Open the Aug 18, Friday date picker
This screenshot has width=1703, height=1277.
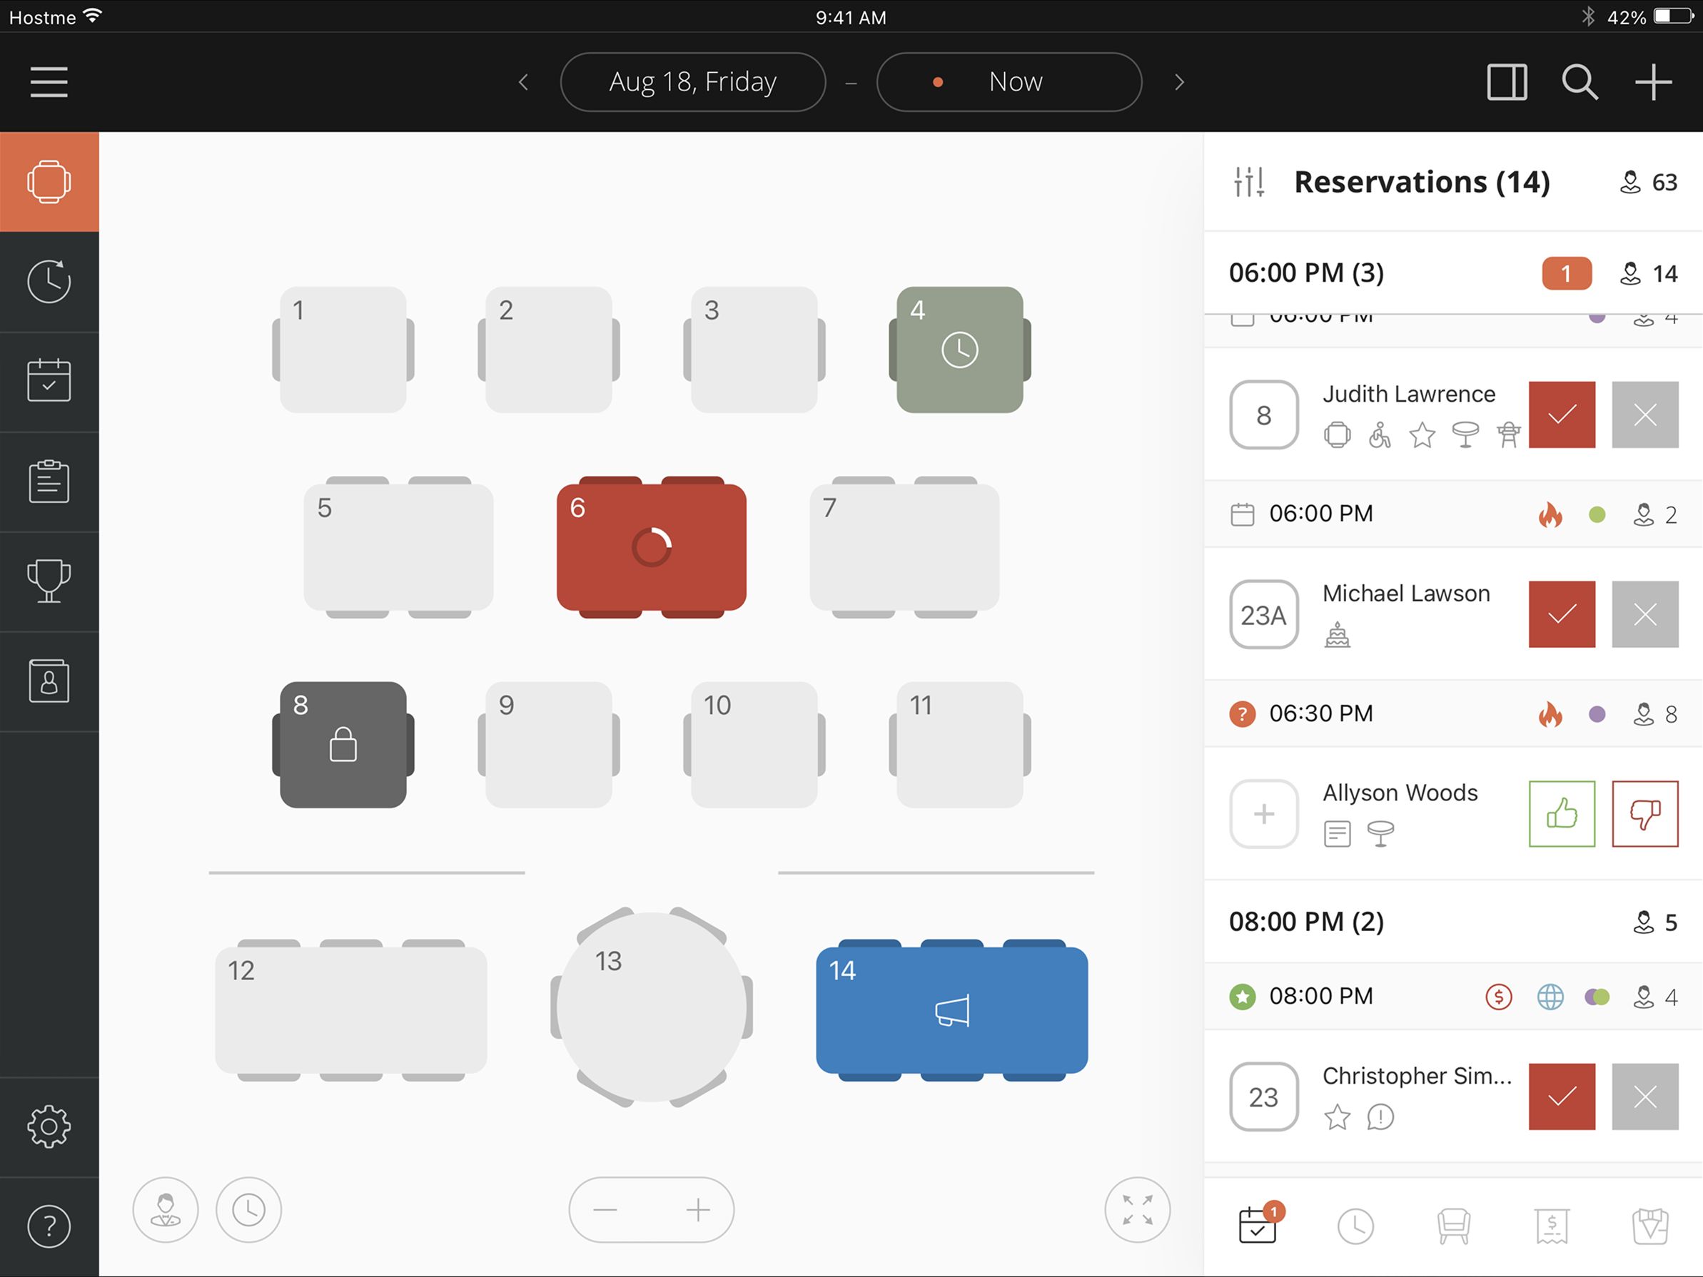point(693,81)
